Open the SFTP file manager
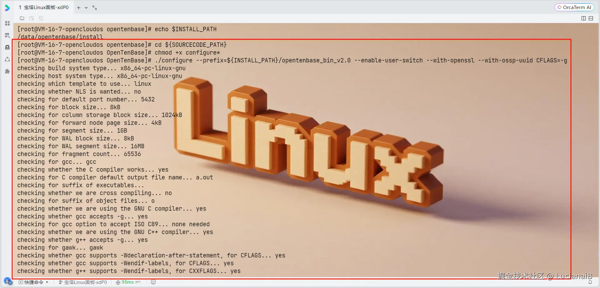This screenshot has height=288, width=600. point(22,18)
